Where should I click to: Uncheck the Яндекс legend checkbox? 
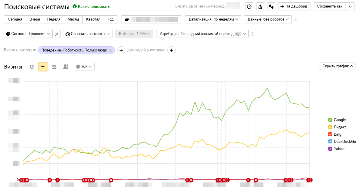coord(330,127)
